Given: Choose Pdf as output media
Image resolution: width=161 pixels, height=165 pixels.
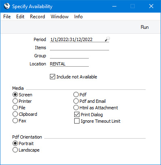Looking at the screenshot, I should pos(76,95).
